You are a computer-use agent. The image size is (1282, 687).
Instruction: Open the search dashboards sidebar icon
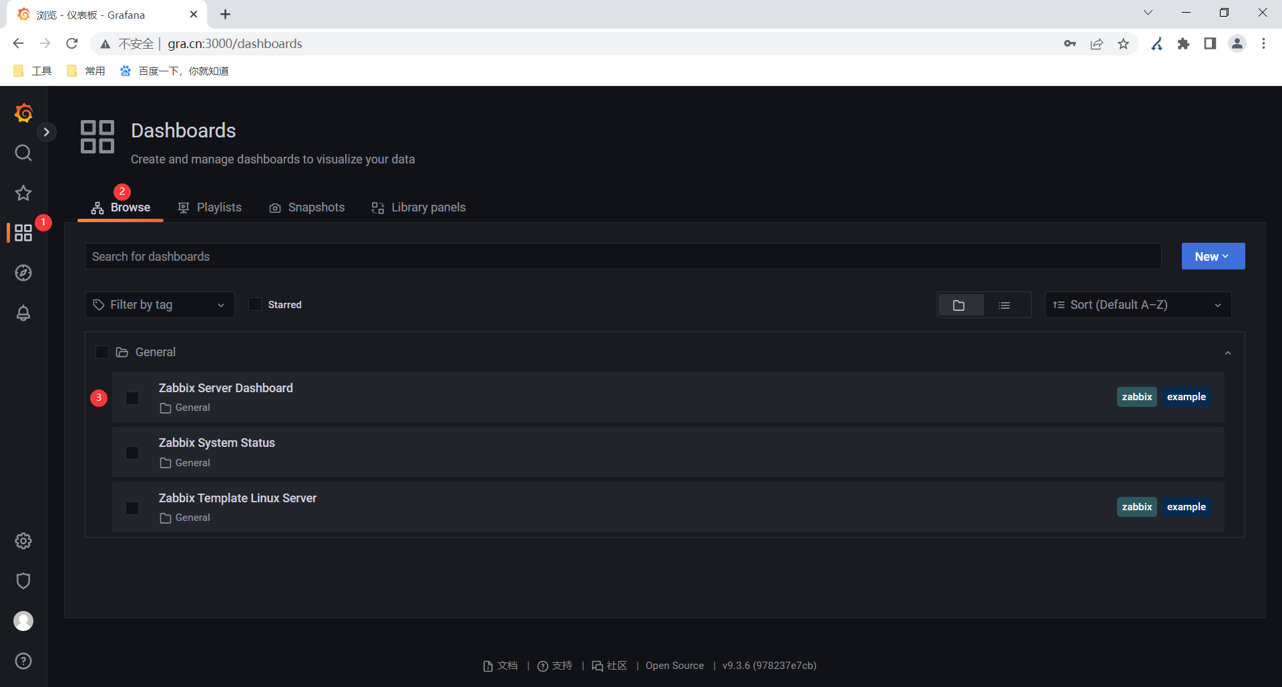pos(23,153)
